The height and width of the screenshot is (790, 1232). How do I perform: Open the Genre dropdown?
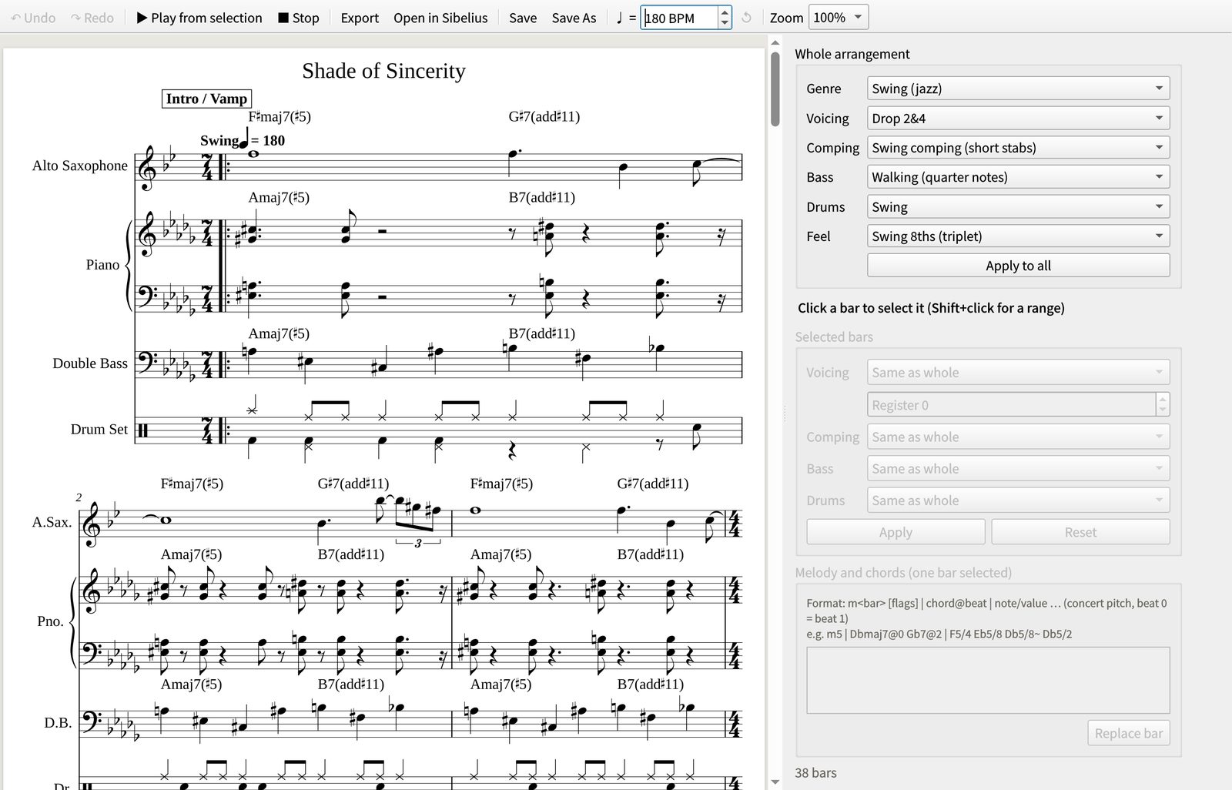pos(1018,89)
